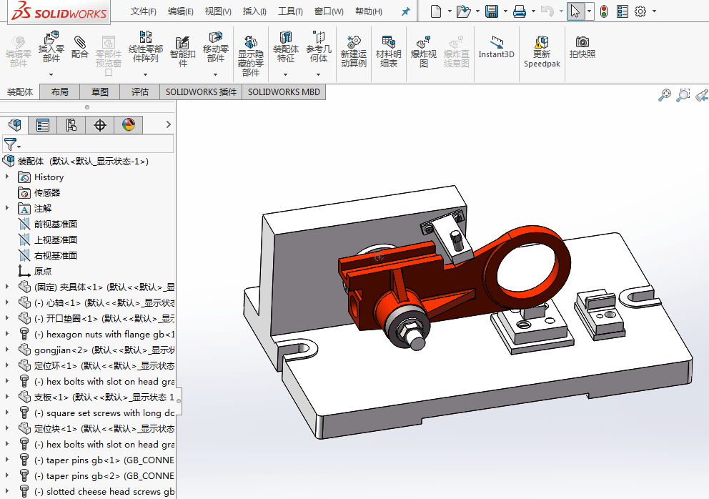Expand the History tree node
The height and width of the screenshot is (499, 709).
point(7,177)
